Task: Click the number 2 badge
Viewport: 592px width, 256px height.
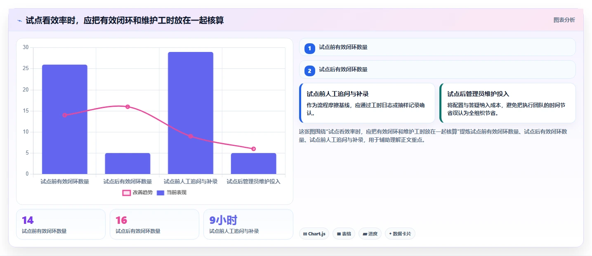Action: pyautogui.click(x=309, y=71)
